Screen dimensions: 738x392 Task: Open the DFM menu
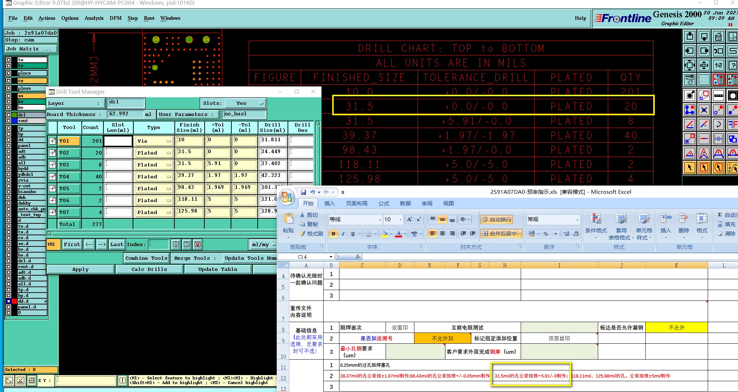(115, 18)
